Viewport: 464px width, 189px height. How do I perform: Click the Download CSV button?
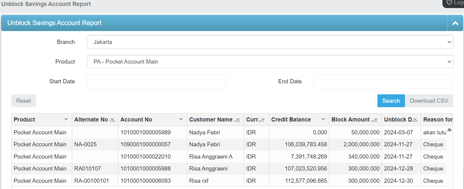[429, 101]
